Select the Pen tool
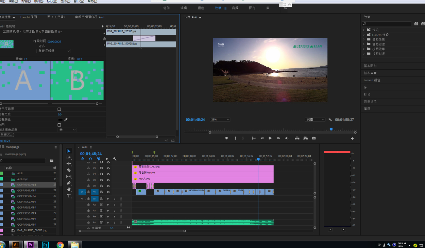The height and width of the screenshot is (248, 425). coord(69,183)
